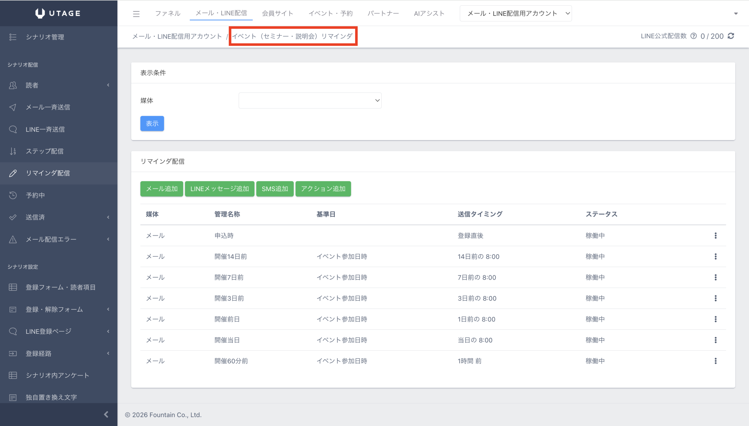
Task: Open the メール・LINE配信用アカウント account selector
Action: coord(516,13)
